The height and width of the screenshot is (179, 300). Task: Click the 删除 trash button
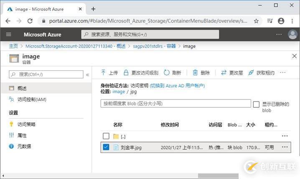point(201,72)
